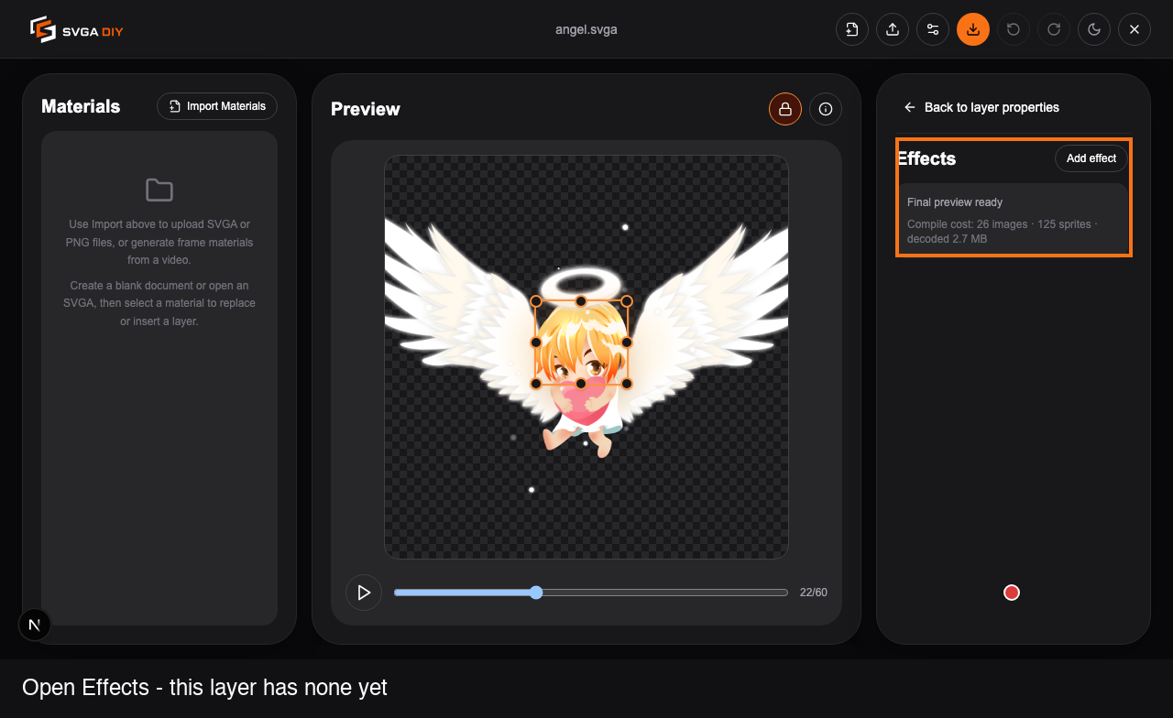
Task: Click the empty folder icon in Materials
Action: (x=159, y=190)
